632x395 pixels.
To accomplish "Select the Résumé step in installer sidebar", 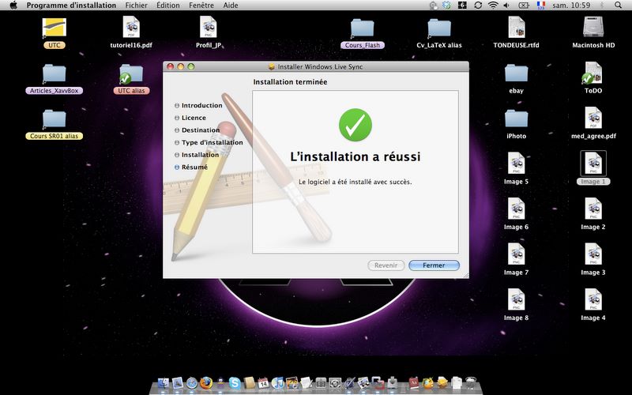I will tap(191, 167).
